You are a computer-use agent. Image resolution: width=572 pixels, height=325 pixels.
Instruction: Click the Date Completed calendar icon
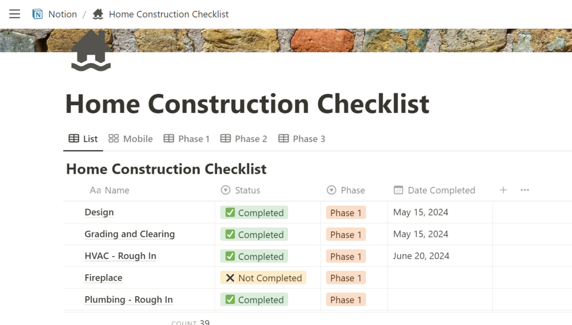point(398,190)
